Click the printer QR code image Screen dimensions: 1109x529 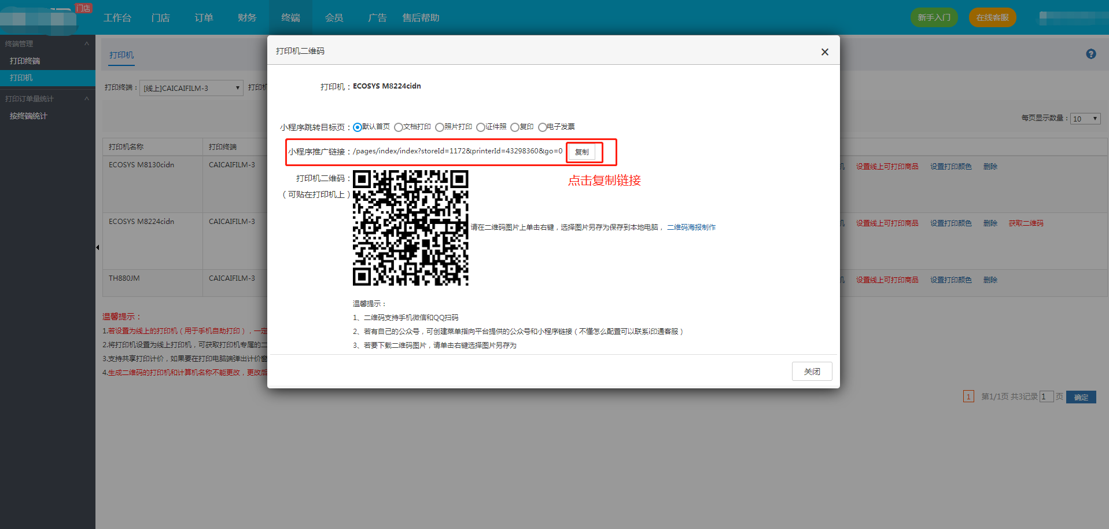click(410, 227)
